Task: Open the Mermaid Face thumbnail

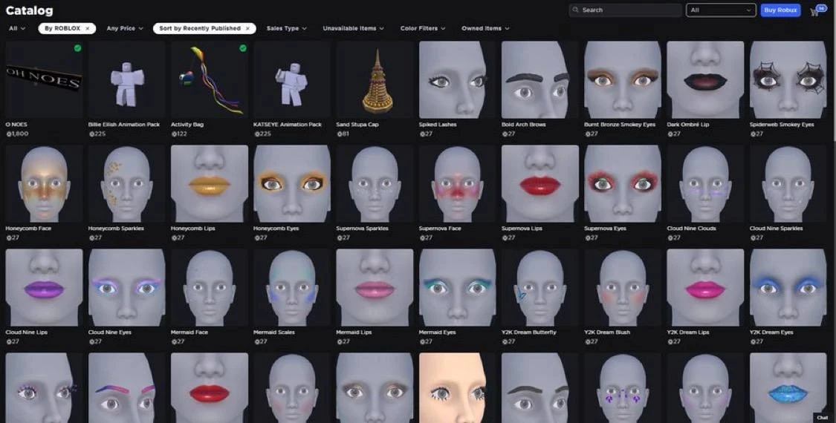Action: coord(210,287)
